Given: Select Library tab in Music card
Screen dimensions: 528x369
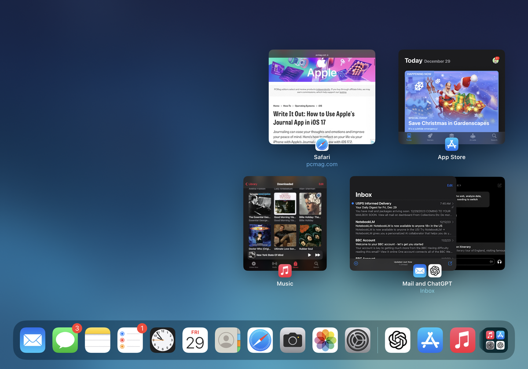Looking at the screenshot, I should coord(295,264).
